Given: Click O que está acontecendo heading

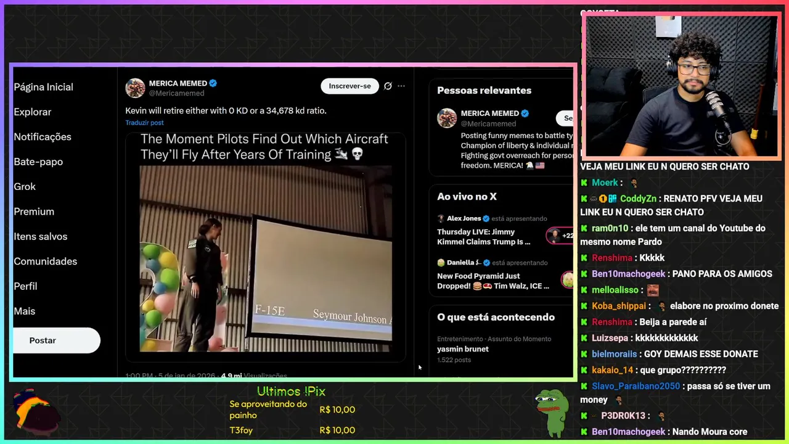Looking at the screenshot, I should coord(496,317).
